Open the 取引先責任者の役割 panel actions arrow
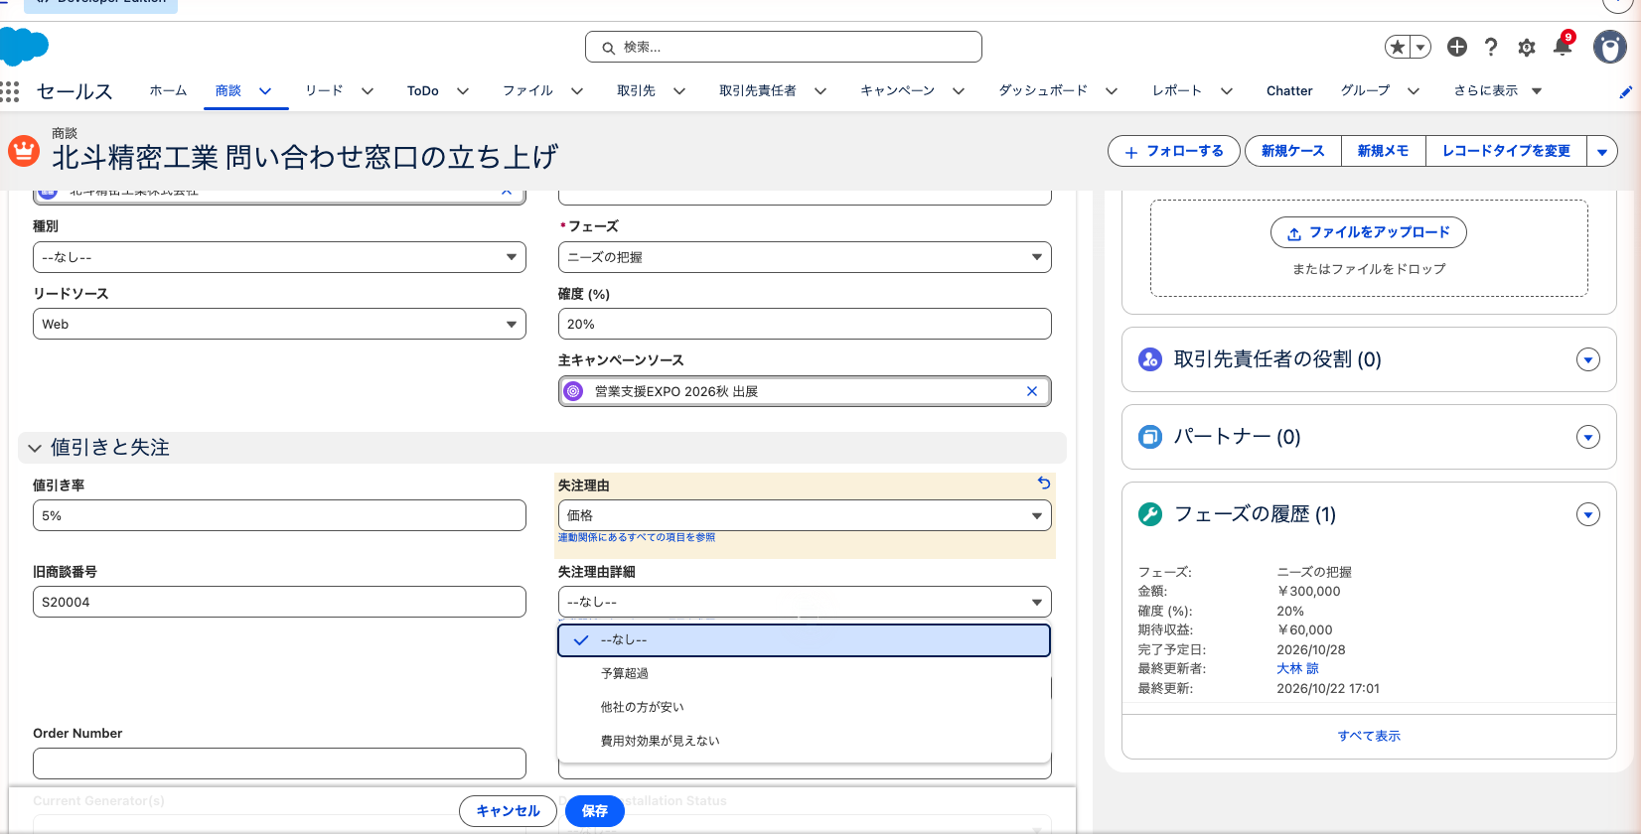 (1588, 359)
